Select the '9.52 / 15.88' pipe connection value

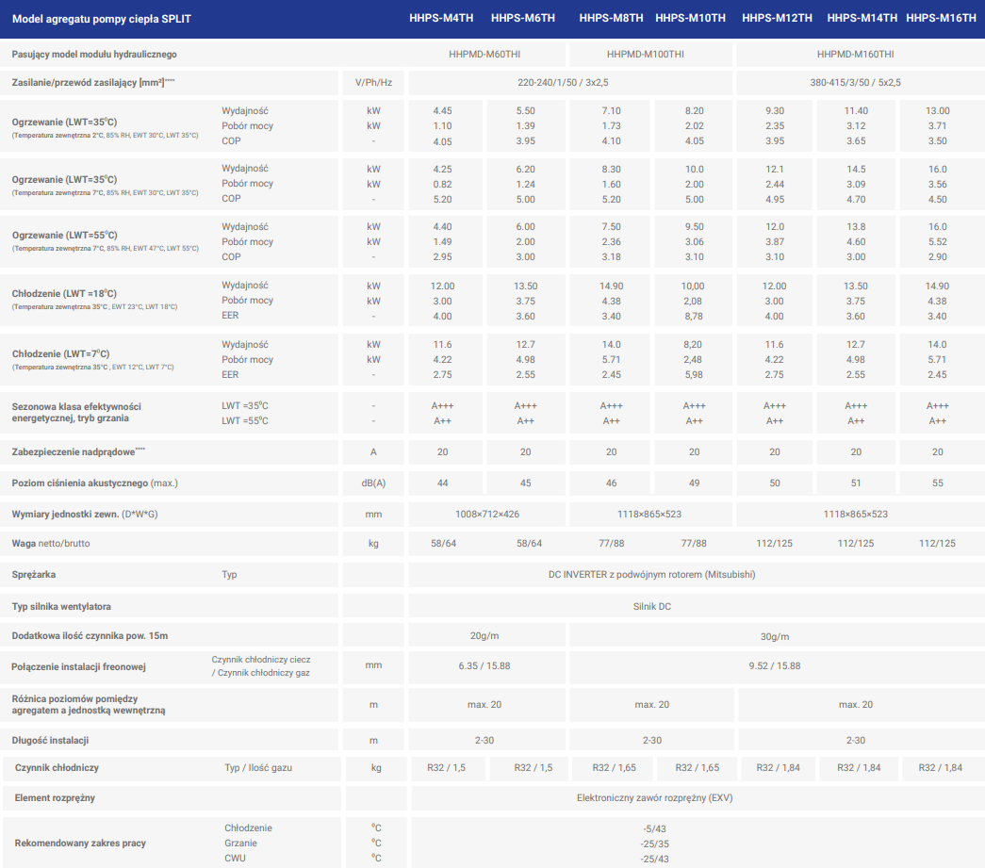click(775, 665)
